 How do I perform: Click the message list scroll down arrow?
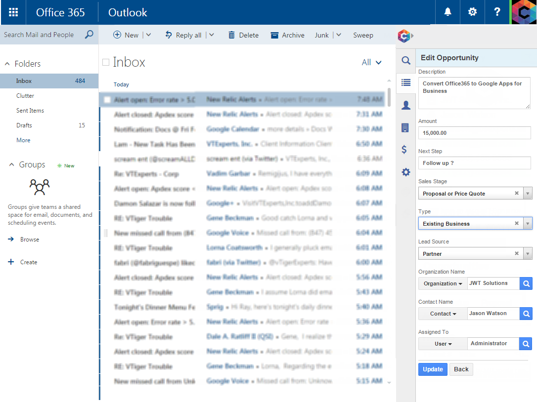tap(389, 383)
